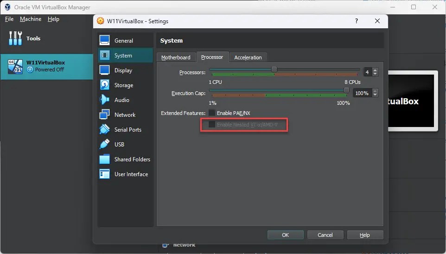Click the Processors value field showing 4
This screenshot has height=254, width=446.
click(x=368, y=72)
